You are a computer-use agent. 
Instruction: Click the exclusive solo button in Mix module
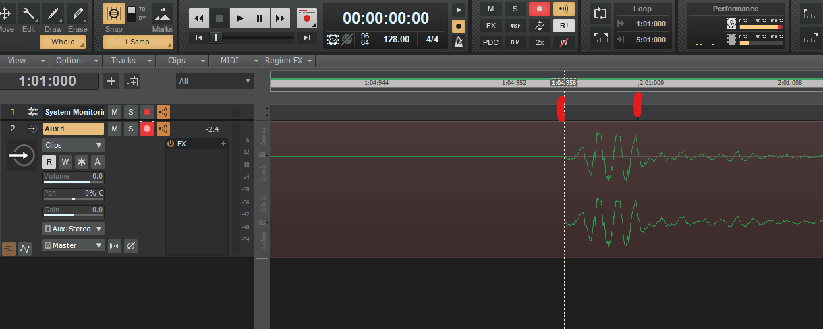pyautogui.click(x=515, y=26)
